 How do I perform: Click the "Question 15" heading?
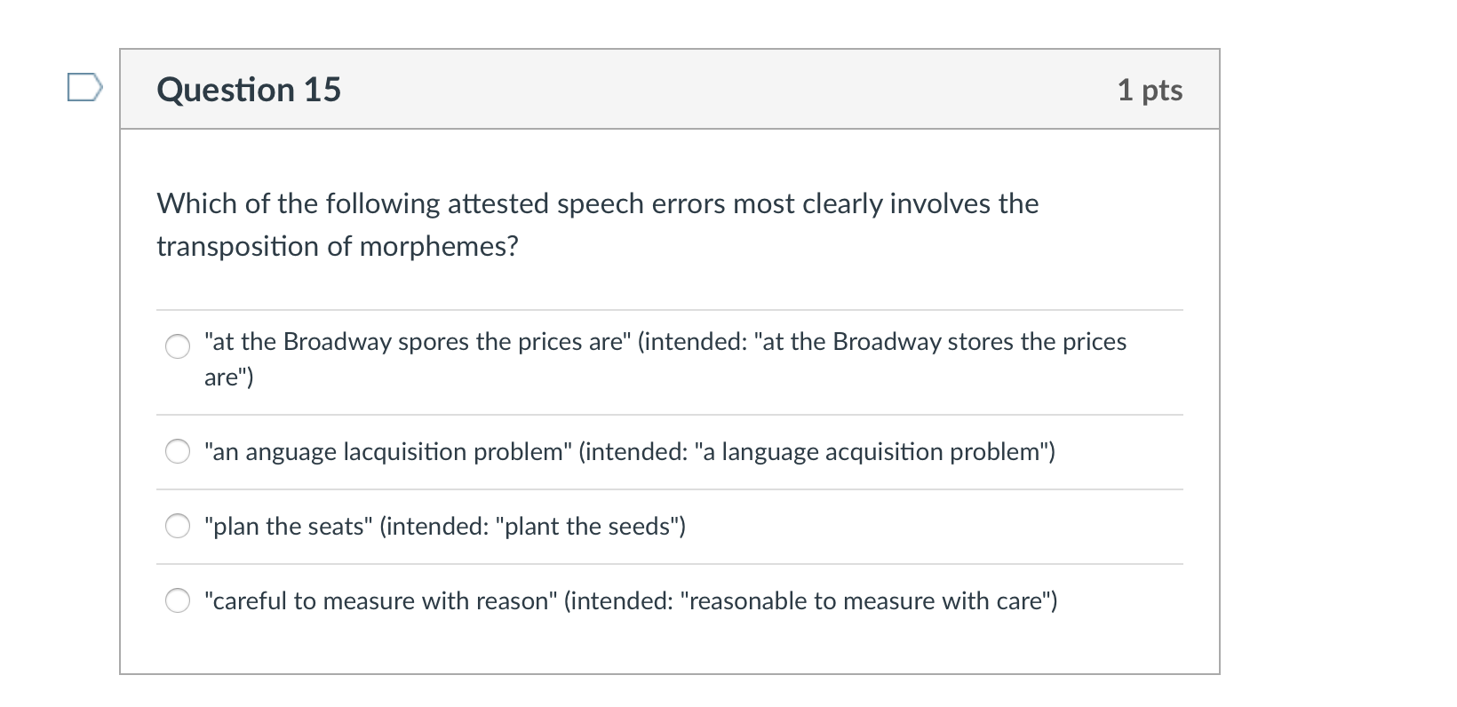(249, 90)
